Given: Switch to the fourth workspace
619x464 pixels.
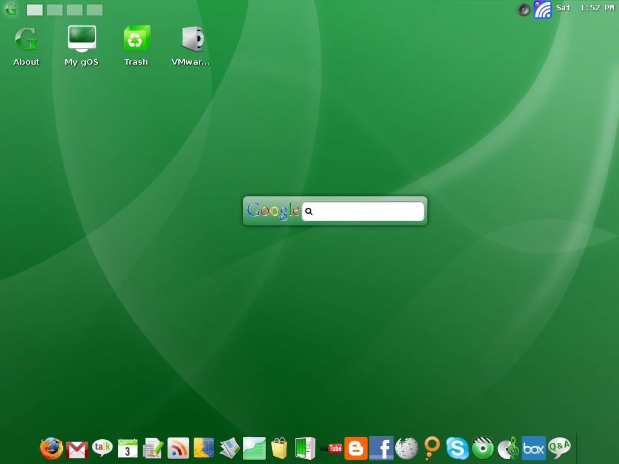Looking at the screenshot, I should [x=94, y=10].
